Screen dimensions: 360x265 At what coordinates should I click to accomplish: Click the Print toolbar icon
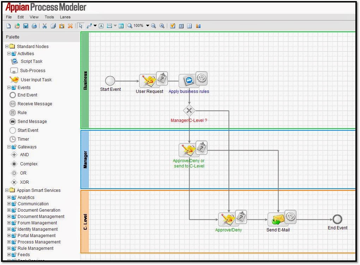coord(34,26)
